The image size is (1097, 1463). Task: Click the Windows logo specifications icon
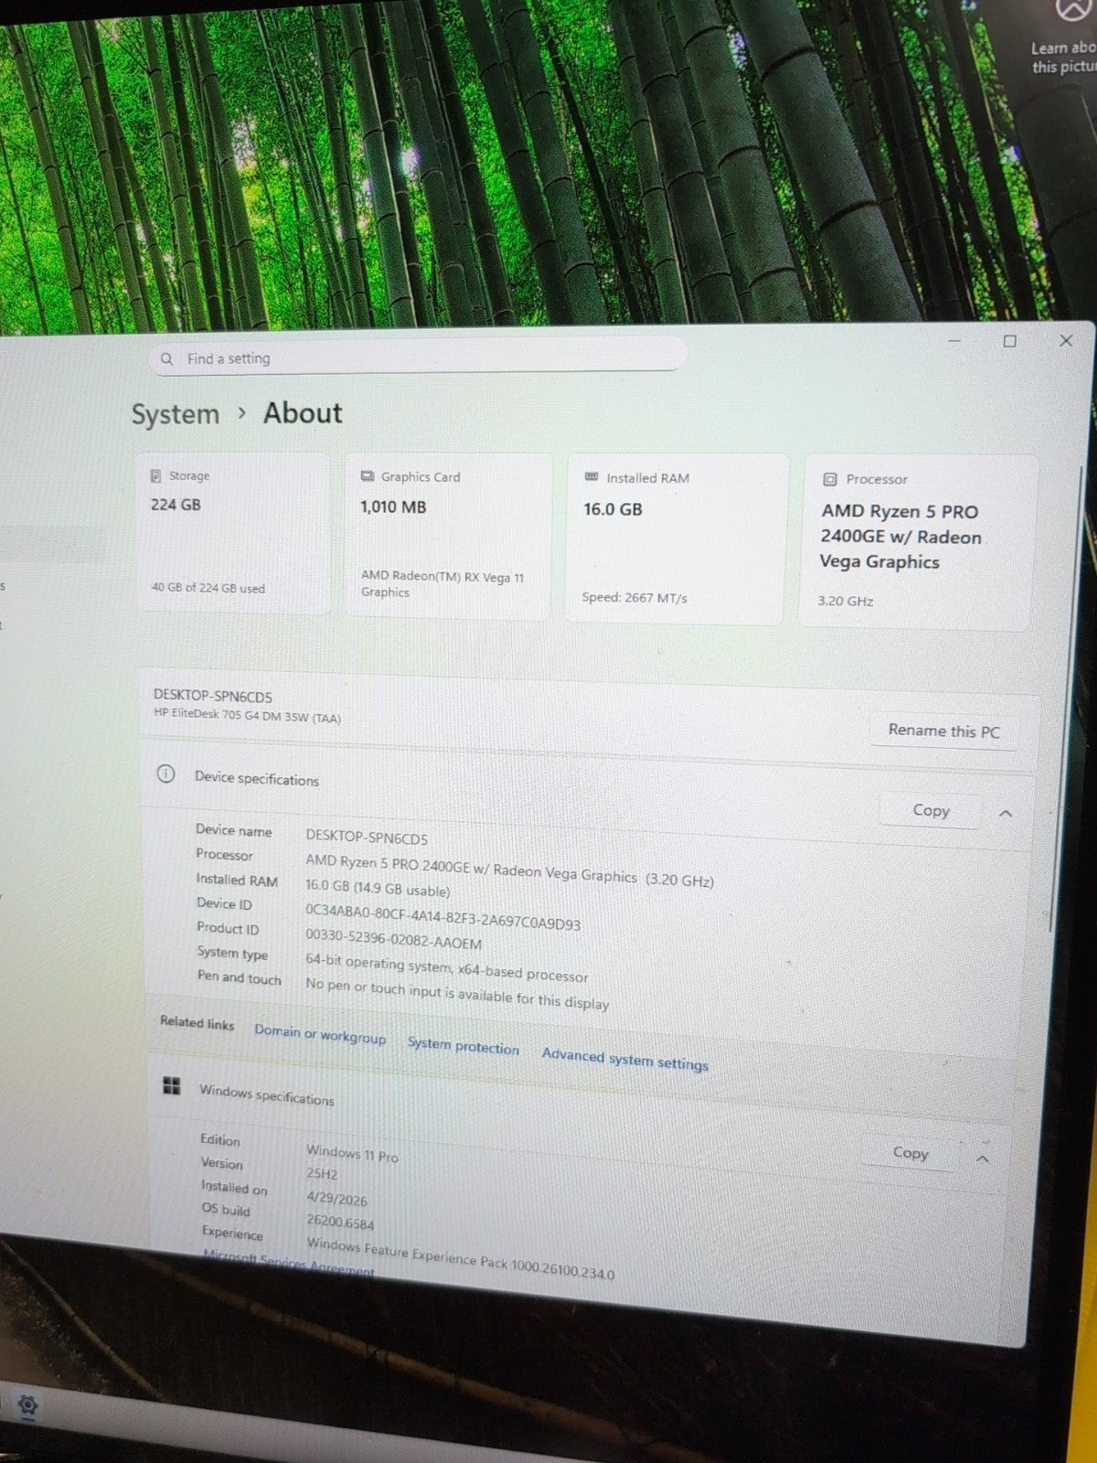171,1085
